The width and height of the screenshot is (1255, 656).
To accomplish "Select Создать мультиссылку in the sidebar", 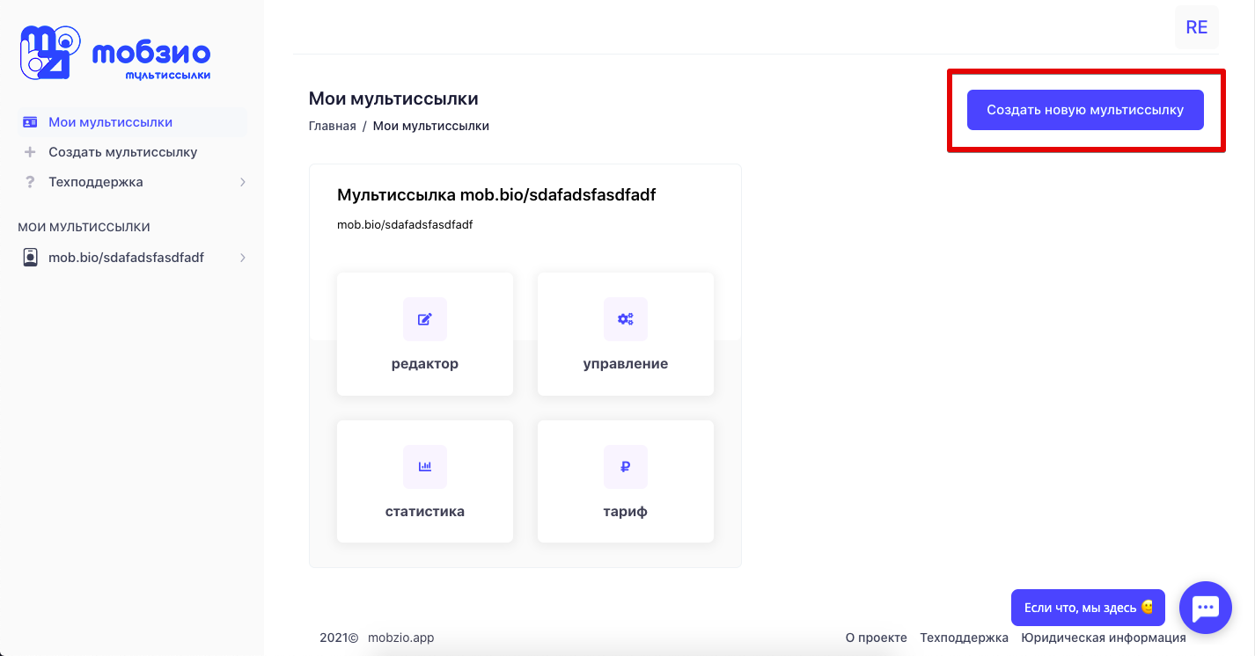I will tap(123, 152).
